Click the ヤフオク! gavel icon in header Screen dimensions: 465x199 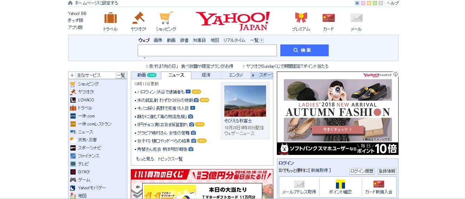pos(138,18)
